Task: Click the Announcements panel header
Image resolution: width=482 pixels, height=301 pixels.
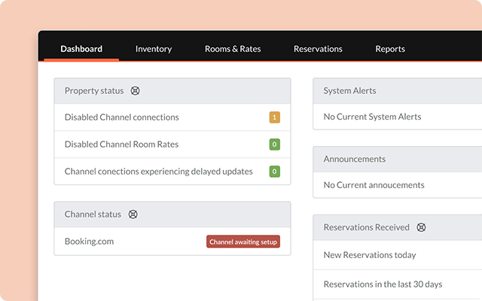Action: pos(354,160)
